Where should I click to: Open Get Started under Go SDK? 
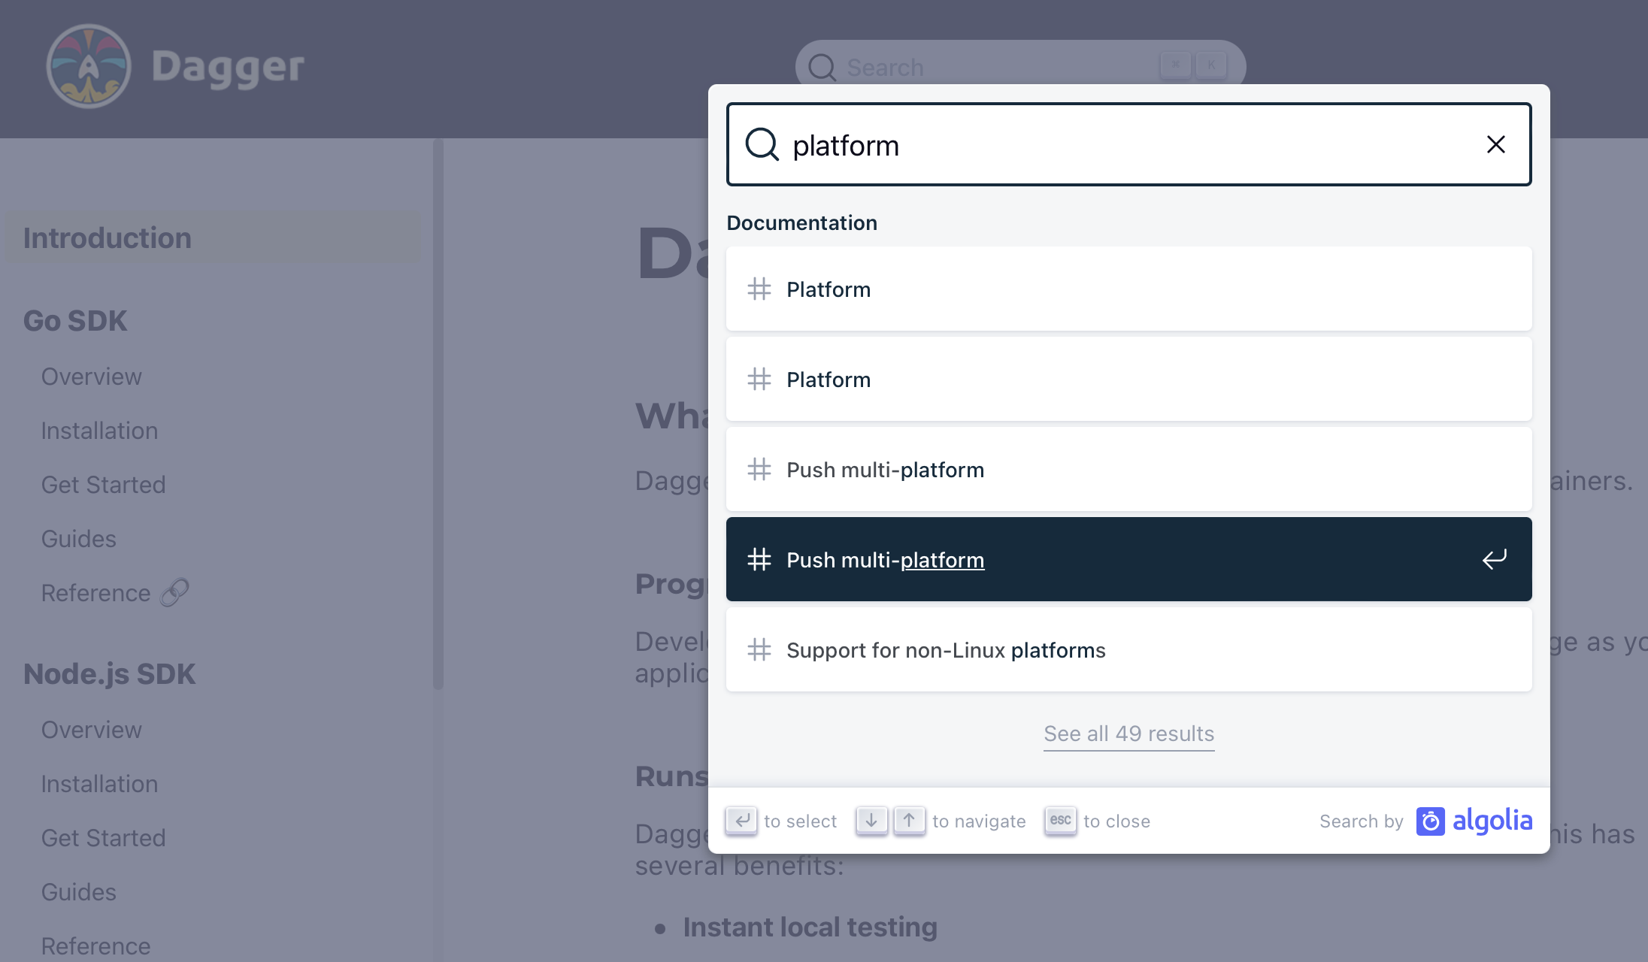click(x=103, y=484)
